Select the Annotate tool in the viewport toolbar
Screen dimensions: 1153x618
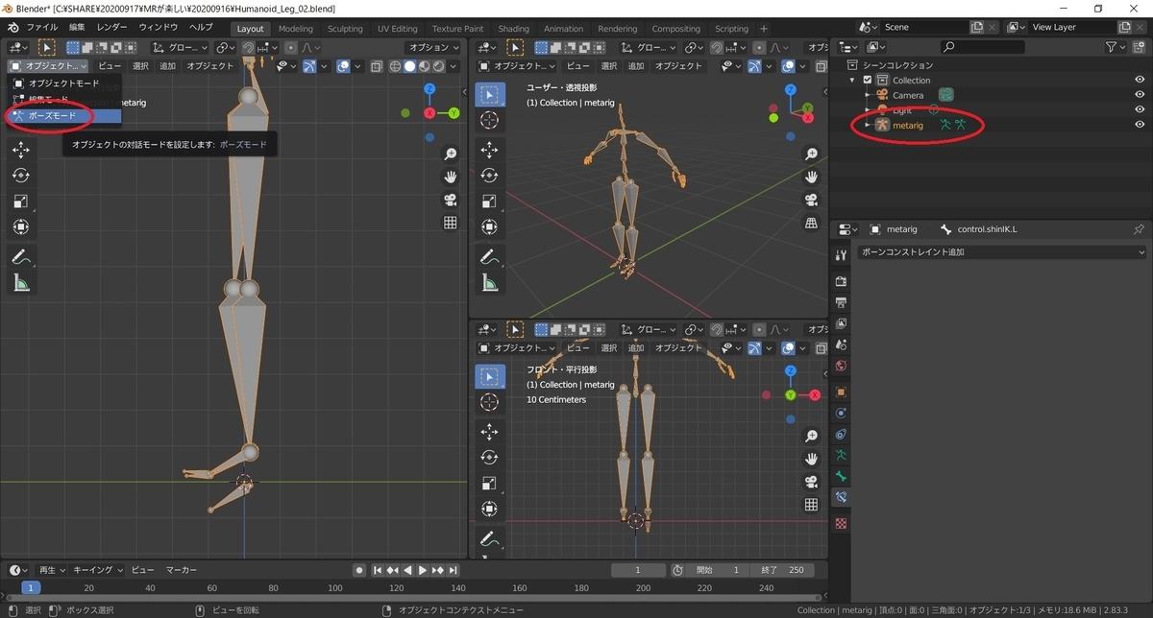pos(21,256)
